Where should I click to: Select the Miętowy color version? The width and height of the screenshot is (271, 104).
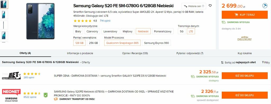[x=128, y=31]
